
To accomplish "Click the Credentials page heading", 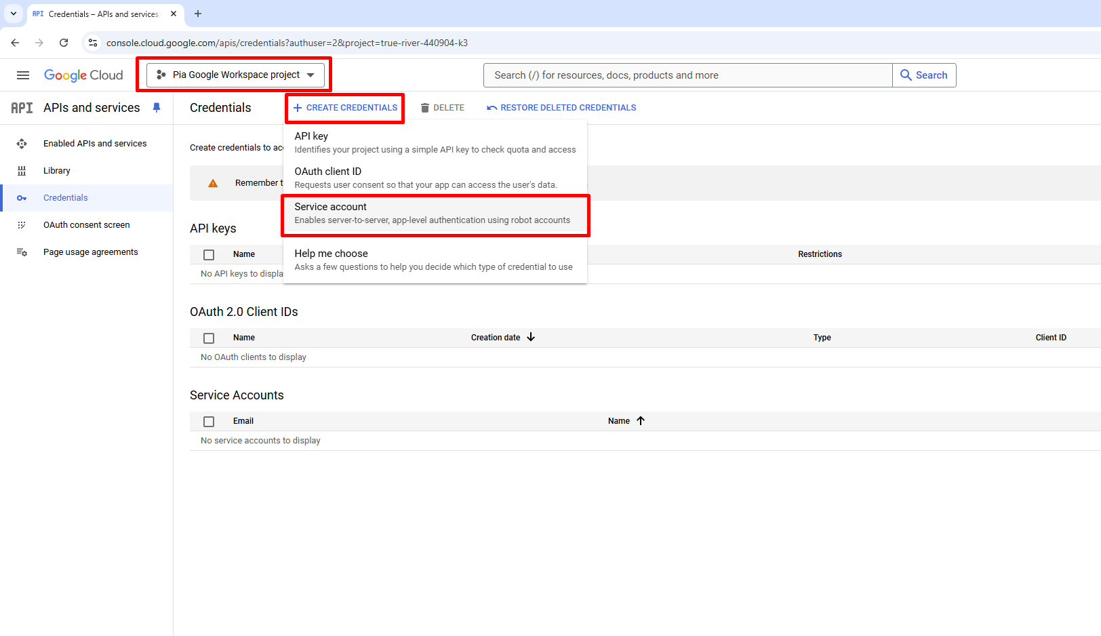I will coord(220,108).
